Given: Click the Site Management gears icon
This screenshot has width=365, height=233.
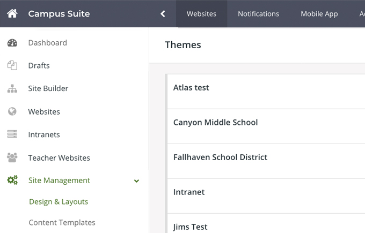Looking at the screenshot, I should pyautogui.click(x=12, y=181).
